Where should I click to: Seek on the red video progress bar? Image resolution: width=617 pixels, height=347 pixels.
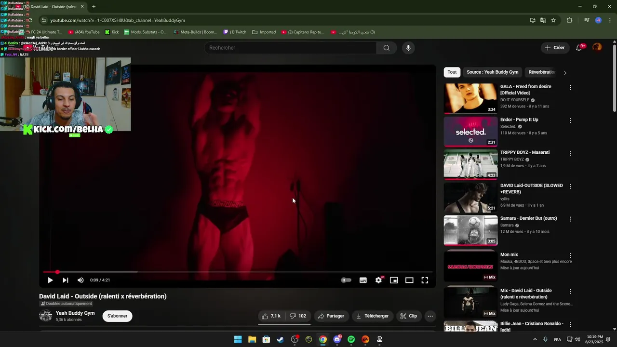coord(238,272)
